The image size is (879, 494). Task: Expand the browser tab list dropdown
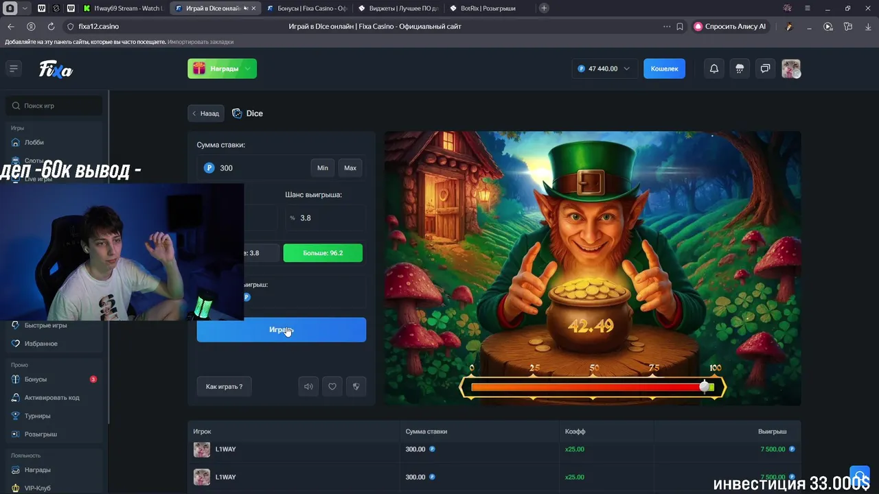point(25,8)
